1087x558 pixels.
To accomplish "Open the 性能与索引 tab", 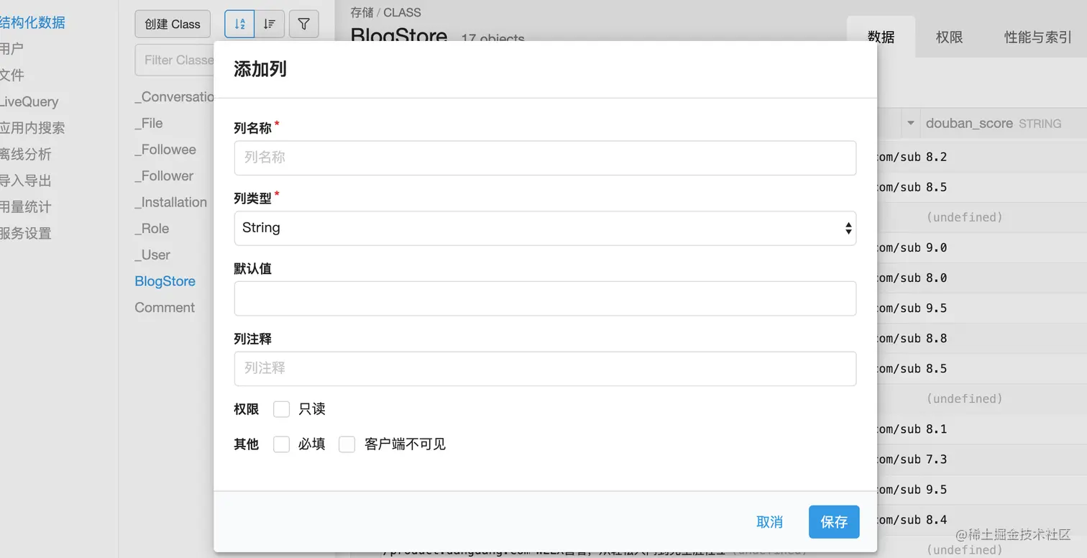I will pyautogui.click(x=1037, y=37).
